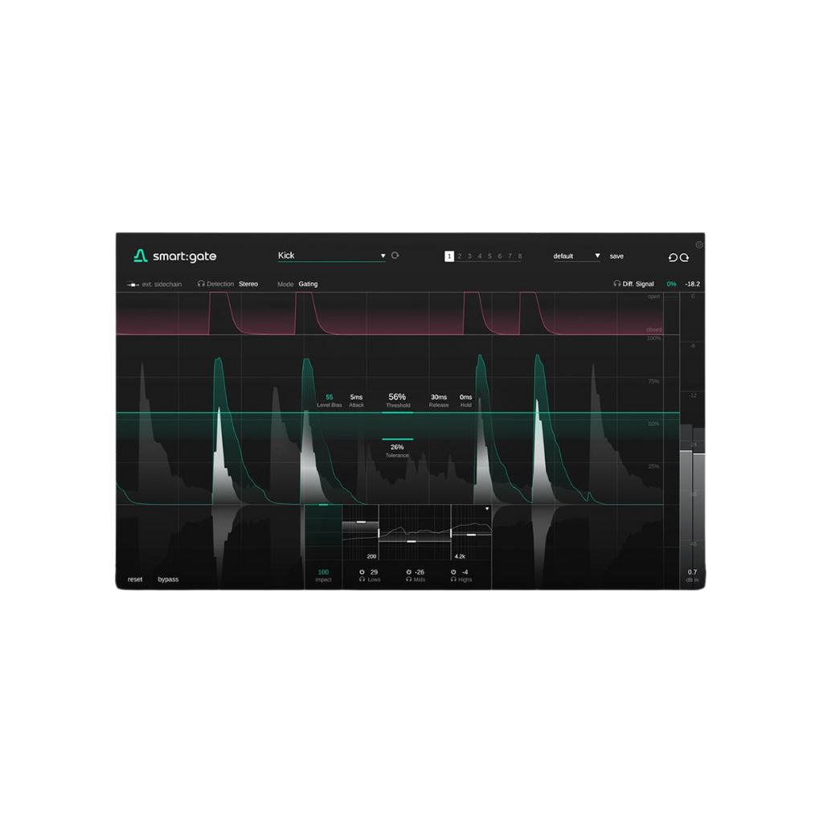Click the Hold value 0ms

pyautogui.click(x=465, y=397)
